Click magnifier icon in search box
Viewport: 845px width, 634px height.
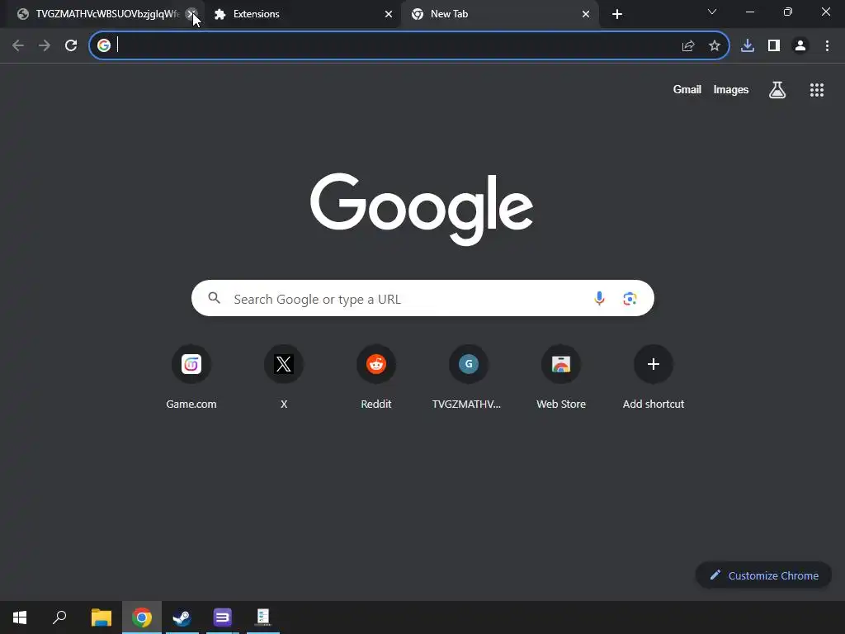tap(214, 298)
